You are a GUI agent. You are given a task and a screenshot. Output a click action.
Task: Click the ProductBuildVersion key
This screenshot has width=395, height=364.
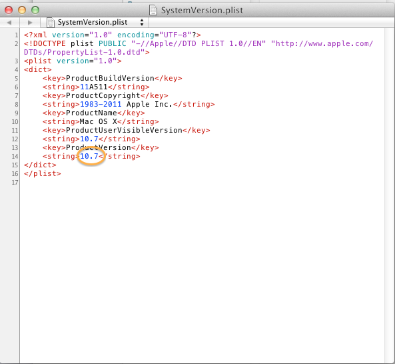point(112,79)
